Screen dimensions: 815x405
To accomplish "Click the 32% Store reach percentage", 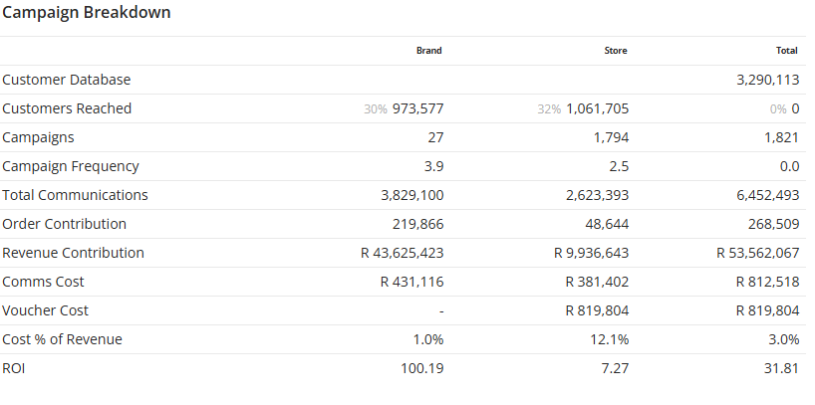I will tap(549, 109).
